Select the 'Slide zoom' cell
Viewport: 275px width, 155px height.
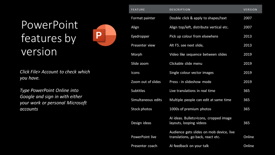tap(140, 63)
